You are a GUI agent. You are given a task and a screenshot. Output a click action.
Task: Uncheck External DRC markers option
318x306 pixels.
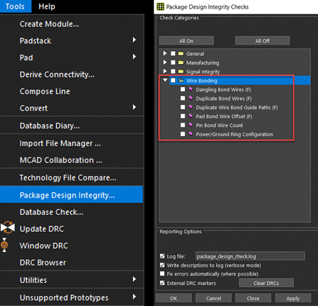tap(162, 283)
